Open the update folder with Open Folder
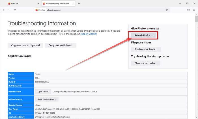 [x=43, y=92]
